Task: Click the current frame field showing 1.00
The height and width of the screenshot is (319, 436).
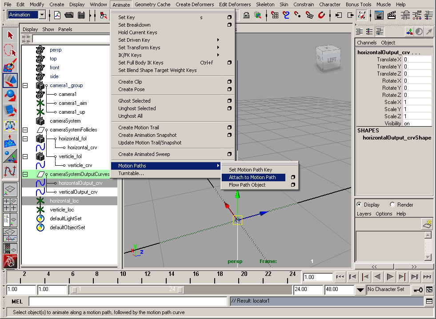Action: click(317, 277)
